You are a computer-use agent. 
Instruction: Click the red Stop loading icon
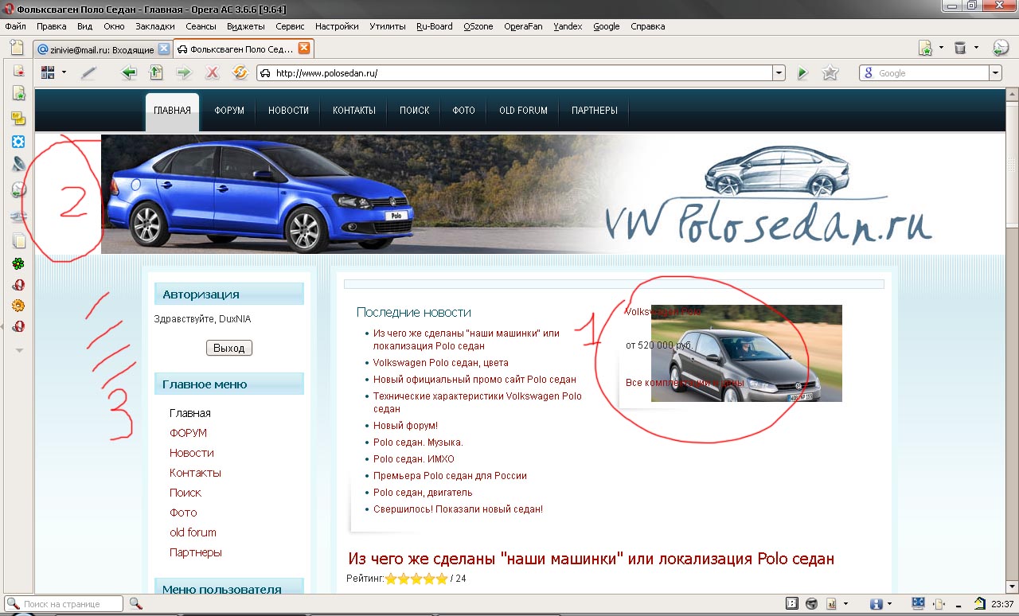coord(212,73)
